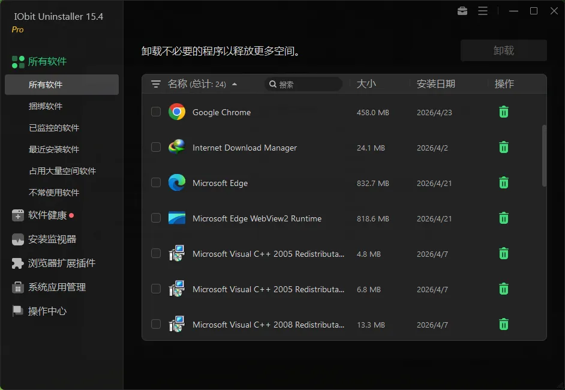Click trash icon for Edge WebView2 Runtime

(504, 218)
